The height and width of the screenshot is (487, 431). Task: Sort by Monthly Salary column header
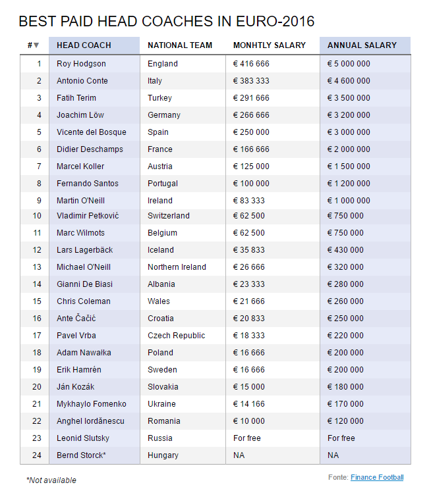(270, 45)
